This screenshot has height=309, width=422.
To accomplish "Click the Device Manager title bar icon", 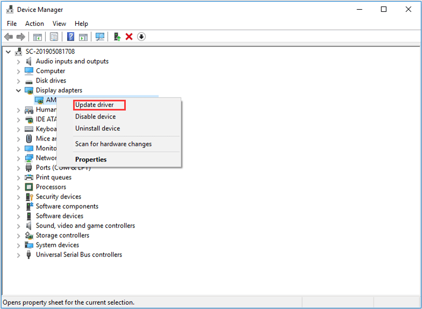I will (x=10, y=10).
